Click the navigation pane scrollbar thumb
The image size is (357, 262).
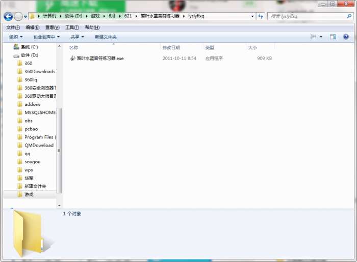[x=59, y=151]
